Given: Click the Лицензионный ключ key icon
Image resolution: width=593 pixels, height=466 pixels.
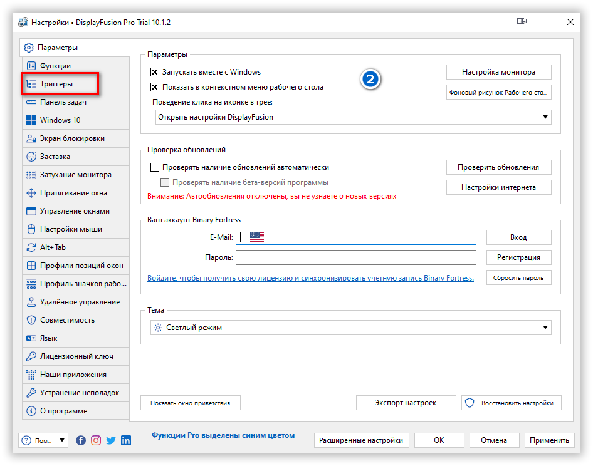Looking at the screenshot, I should point(31,356).
